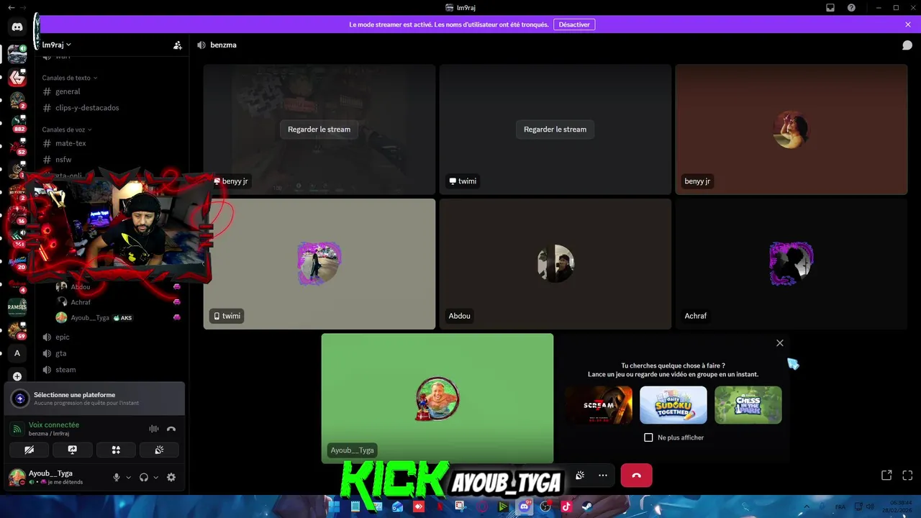This screenshot has height=518, width=921.
Task: Toggle noise suppression waveform icon
Action: pos(154,429)
